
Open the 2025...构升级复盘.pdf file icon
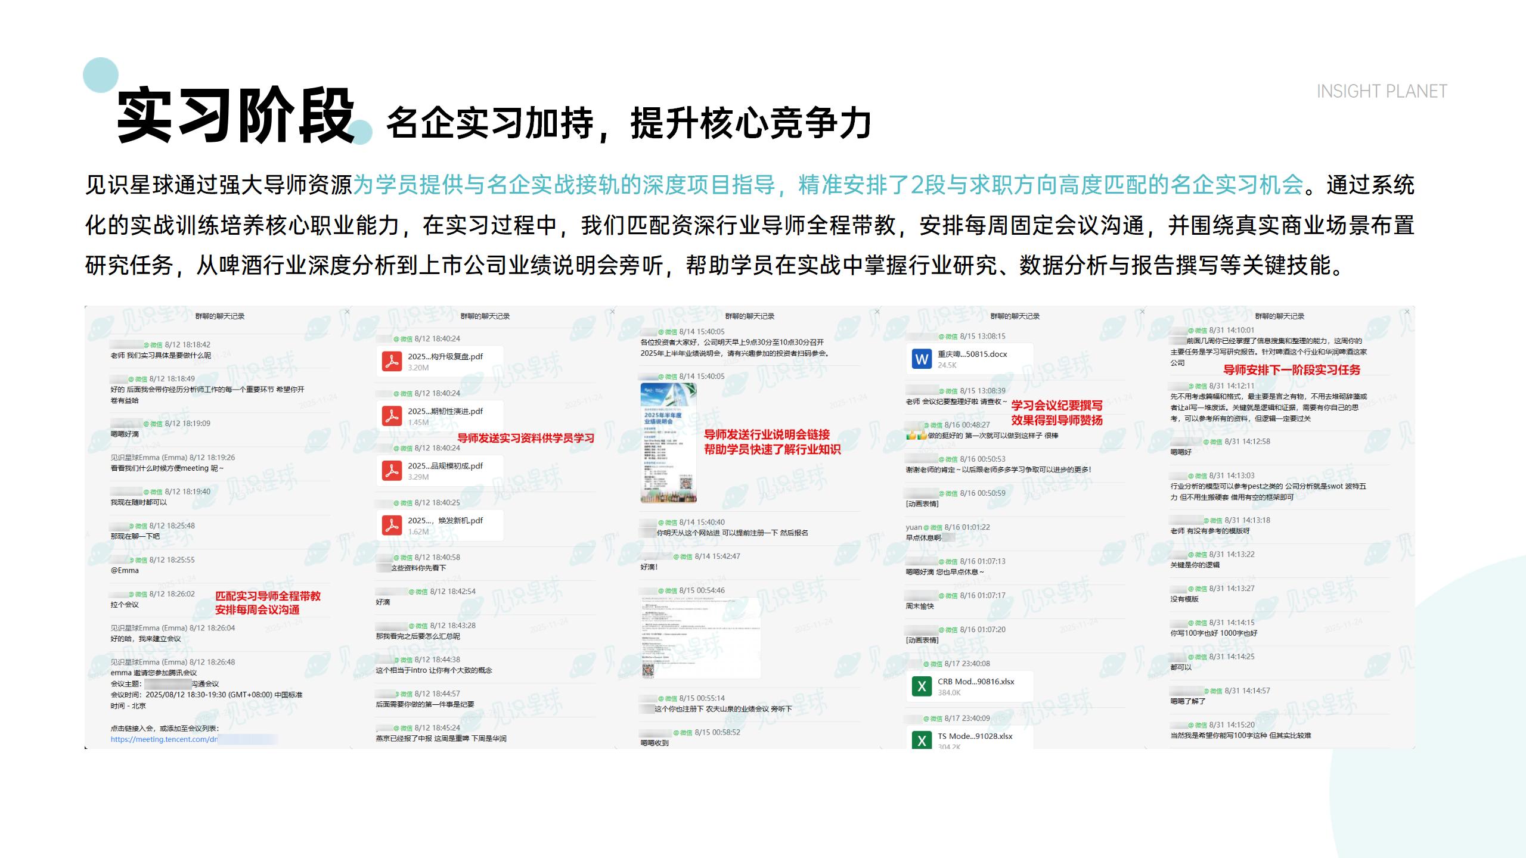click(x=392, y=361)
